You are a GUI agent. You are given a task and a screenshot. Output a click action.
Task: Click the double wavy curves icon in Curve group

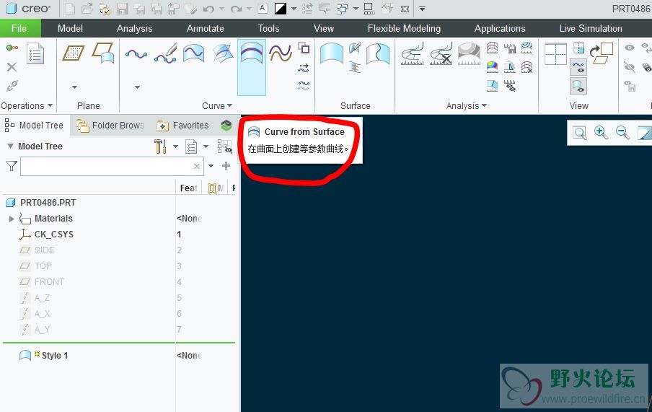pyautogui.click(x=304, y=86)
